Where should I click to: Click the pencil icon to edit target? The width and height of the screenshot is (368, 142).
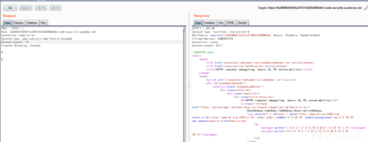tap(366, 8)
